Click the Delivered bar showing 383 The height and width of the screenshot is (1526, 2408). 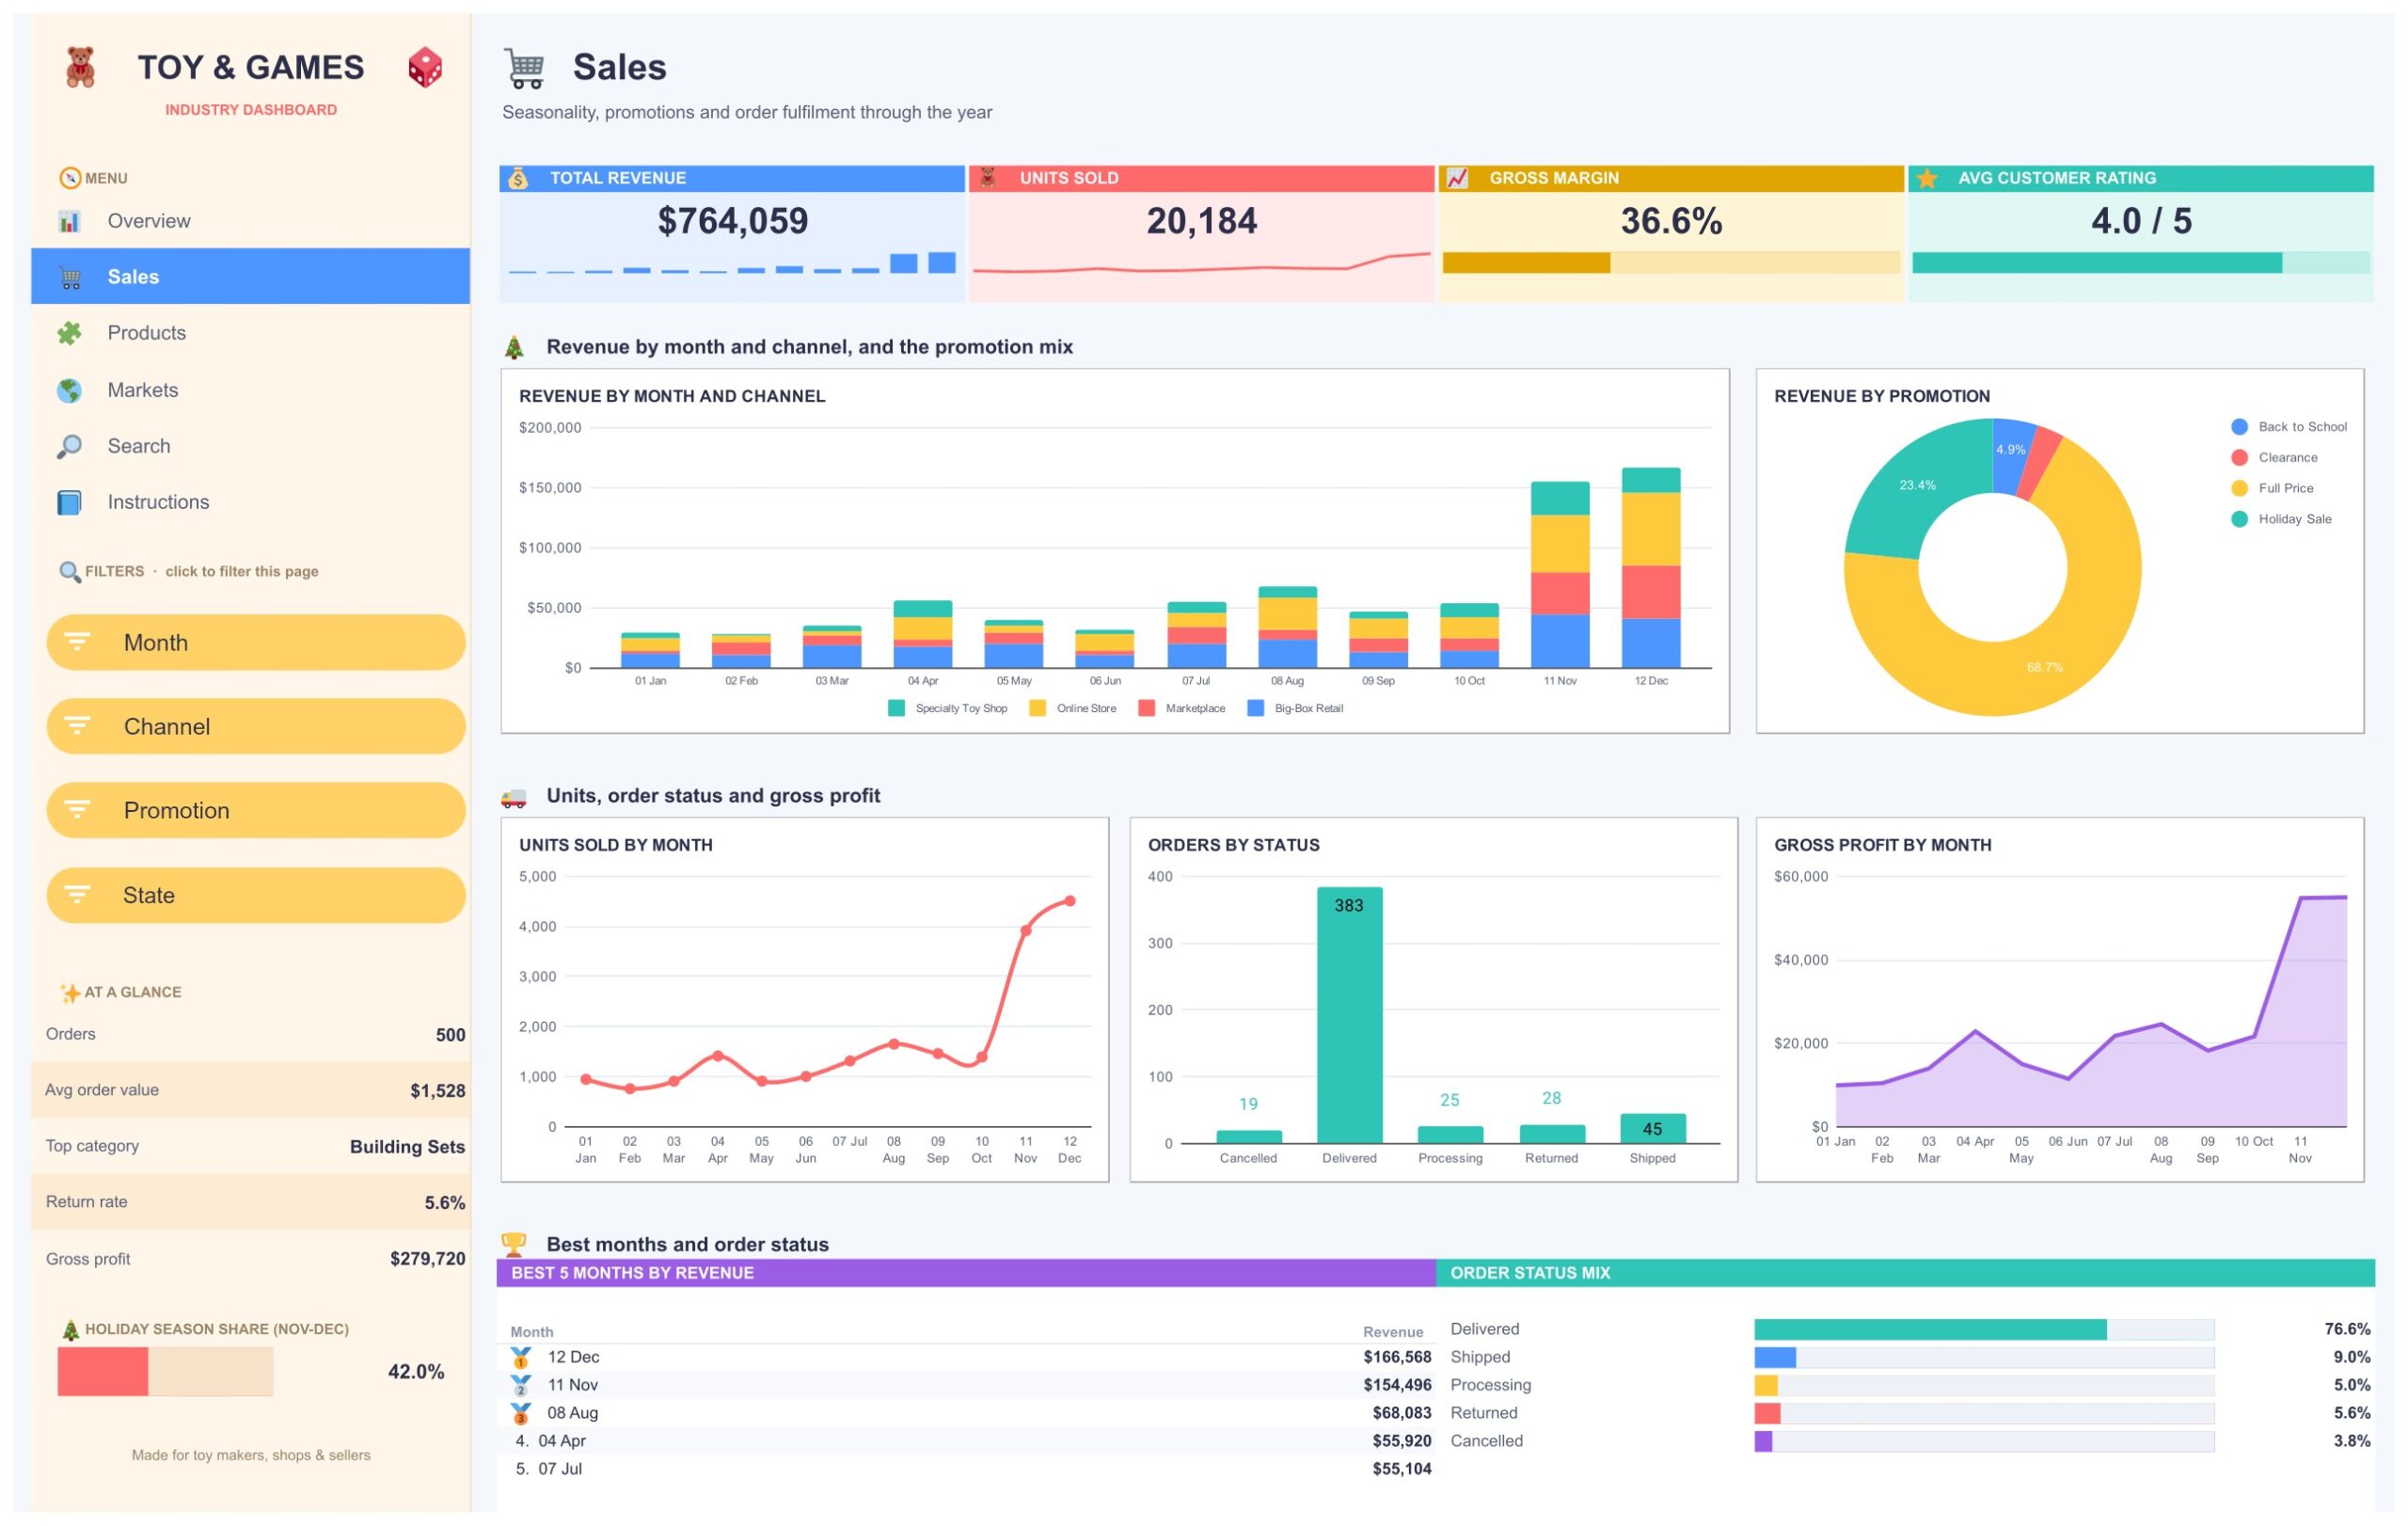(x=1350, y=1015)
